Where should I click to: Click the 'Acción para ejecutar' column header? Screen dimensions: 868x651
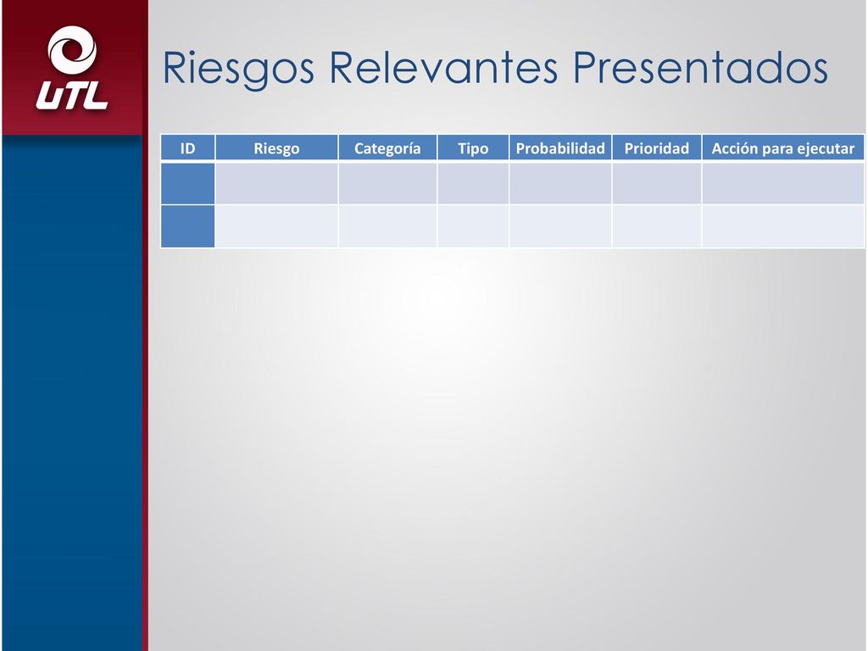point(782,147)
